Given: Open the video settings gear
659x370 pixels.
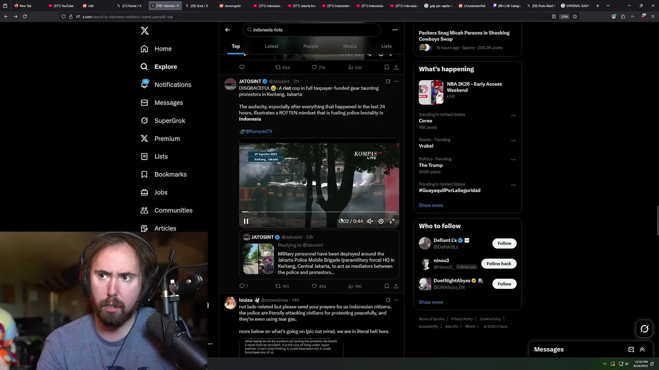Looking at the screenshot, I should click(381, 221).
